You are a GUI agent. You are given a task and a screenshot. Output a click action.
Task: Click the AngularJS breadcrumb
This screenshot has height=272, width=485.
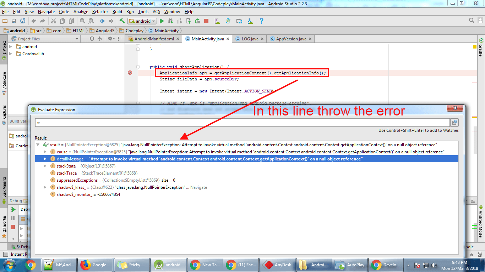pyautogui.click(x=101, y=31)
